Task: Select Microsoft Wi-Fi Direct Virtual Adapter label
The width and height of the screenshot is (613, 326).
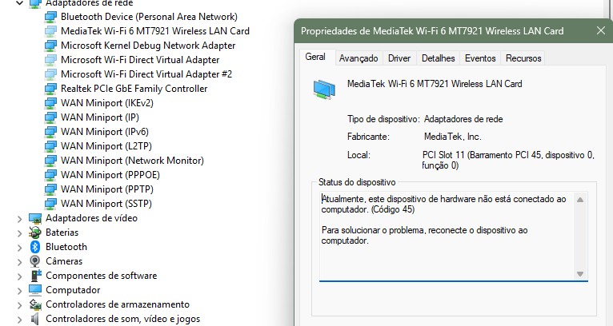Action: point(140,60)
